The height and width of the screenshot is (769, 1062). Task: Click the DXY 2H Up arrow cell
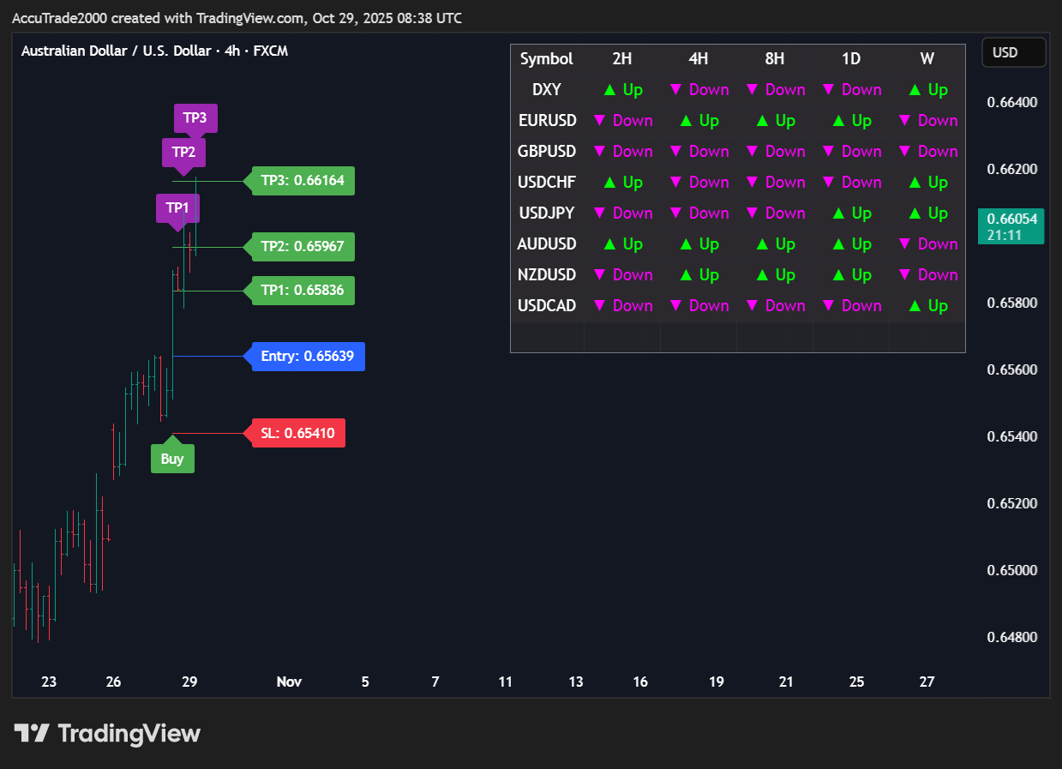tap(622, 90)
